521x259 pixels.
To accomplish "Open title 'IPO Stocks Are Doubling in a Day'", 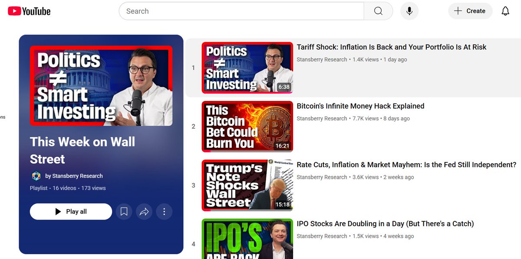I will point(385,224).
